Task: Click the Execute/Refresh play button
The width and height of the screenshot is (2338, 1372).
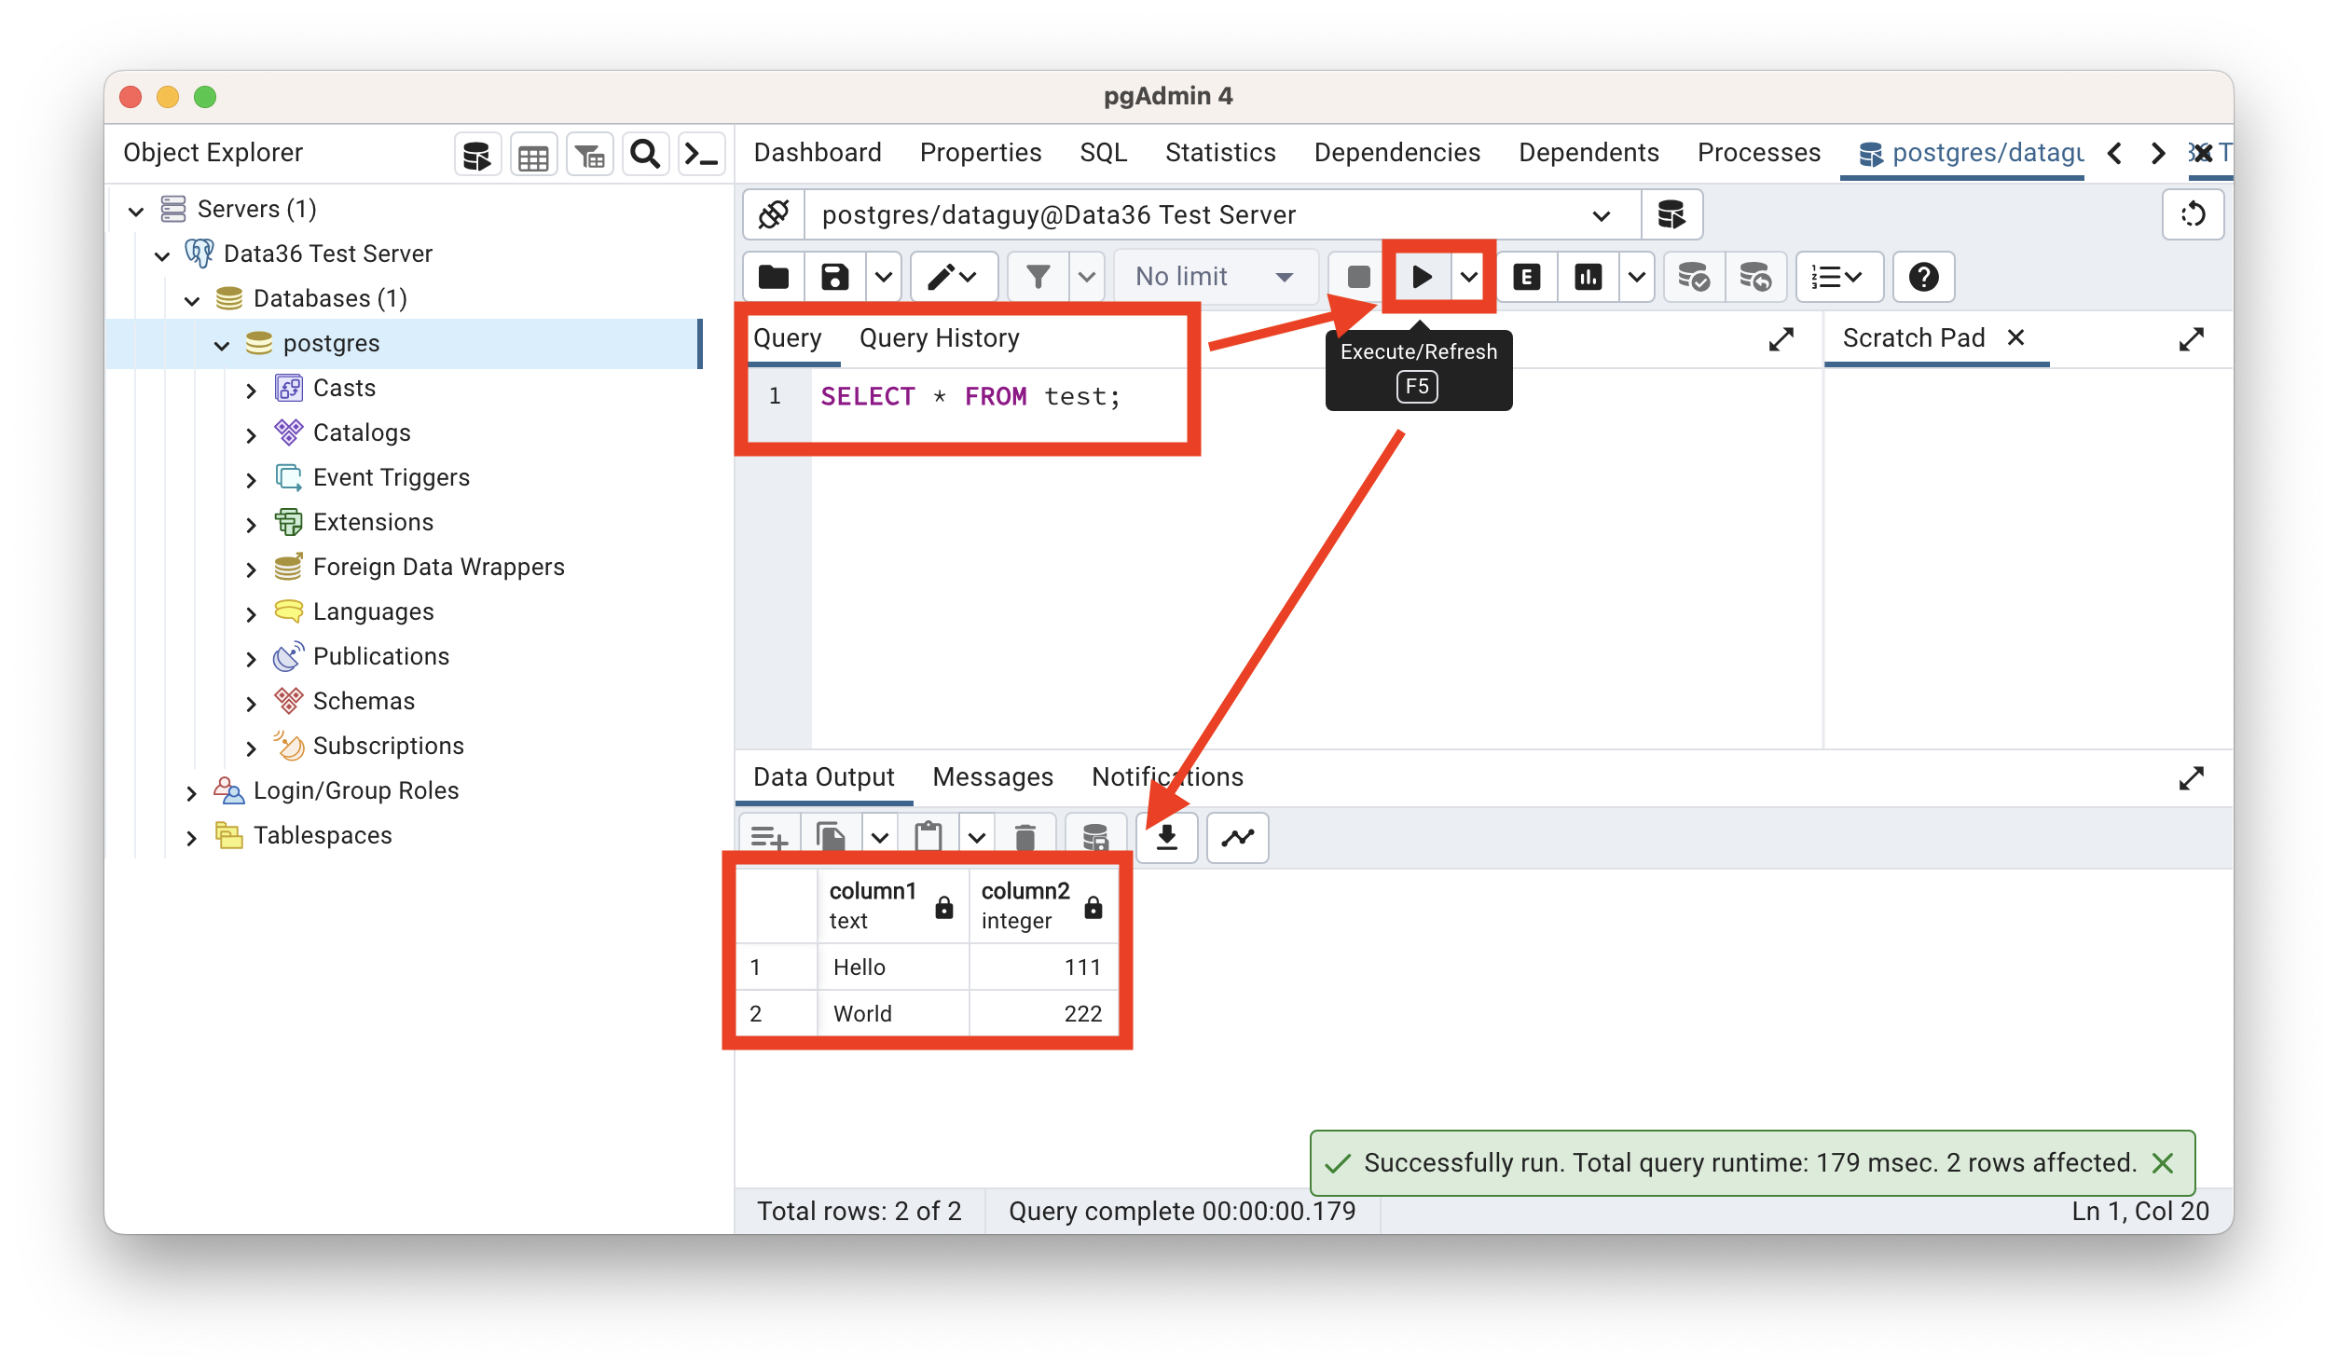Action: 1421,277
